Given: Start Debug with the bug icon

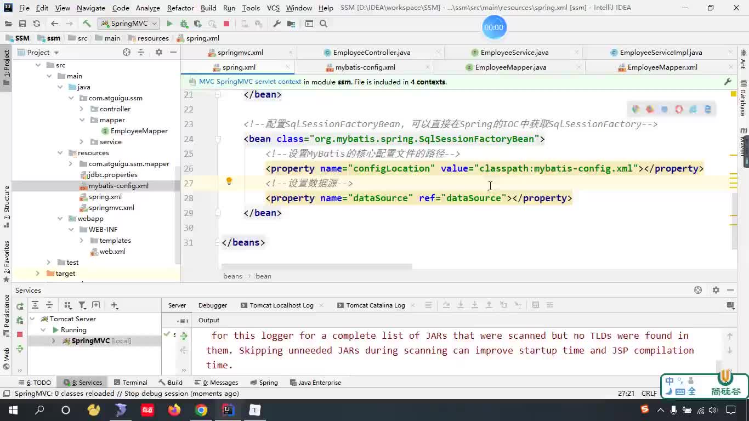Looking at the screenshot, I should (184, 24).
